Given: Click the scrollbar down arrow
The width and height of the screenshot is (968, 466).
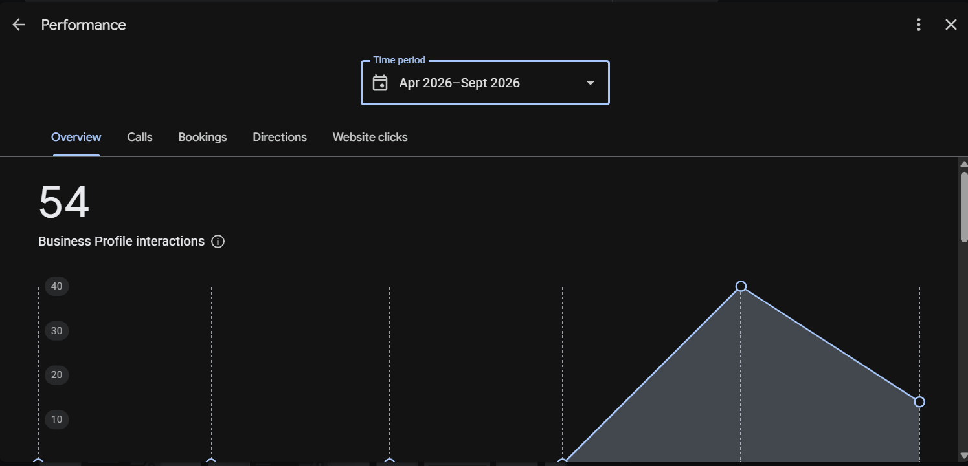Looking at the screenshot, I should 963,457.
